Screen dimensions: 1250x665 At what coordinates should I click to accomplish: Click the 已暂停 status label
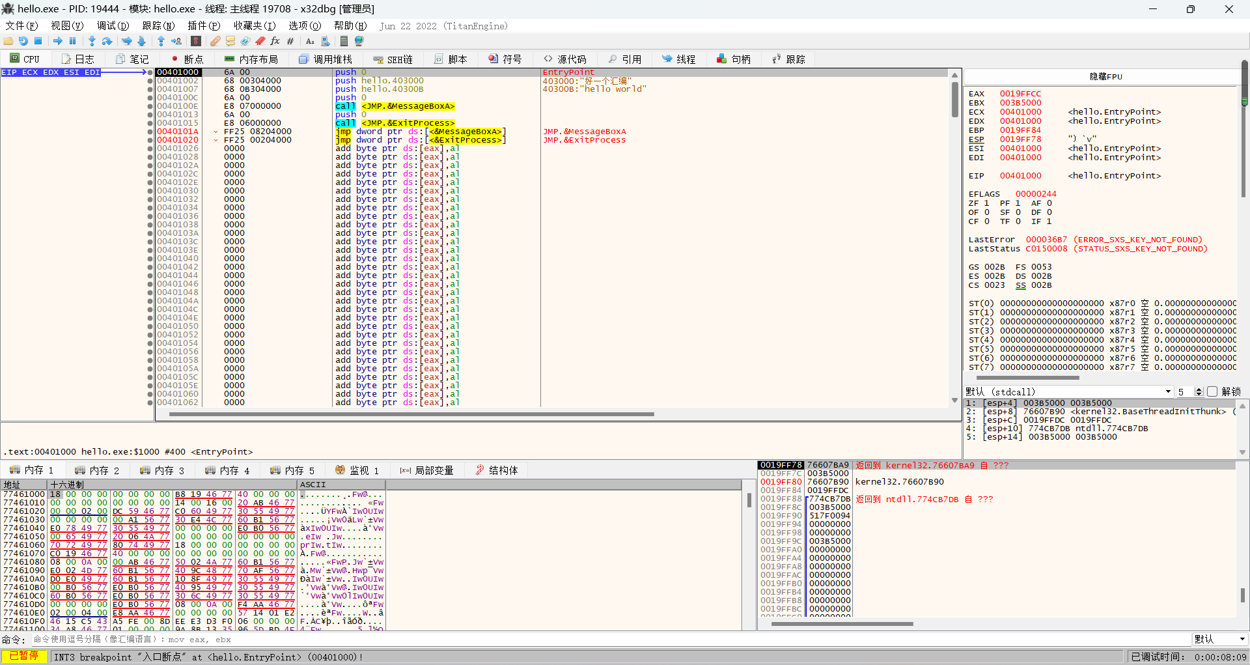tap(24, 656)
